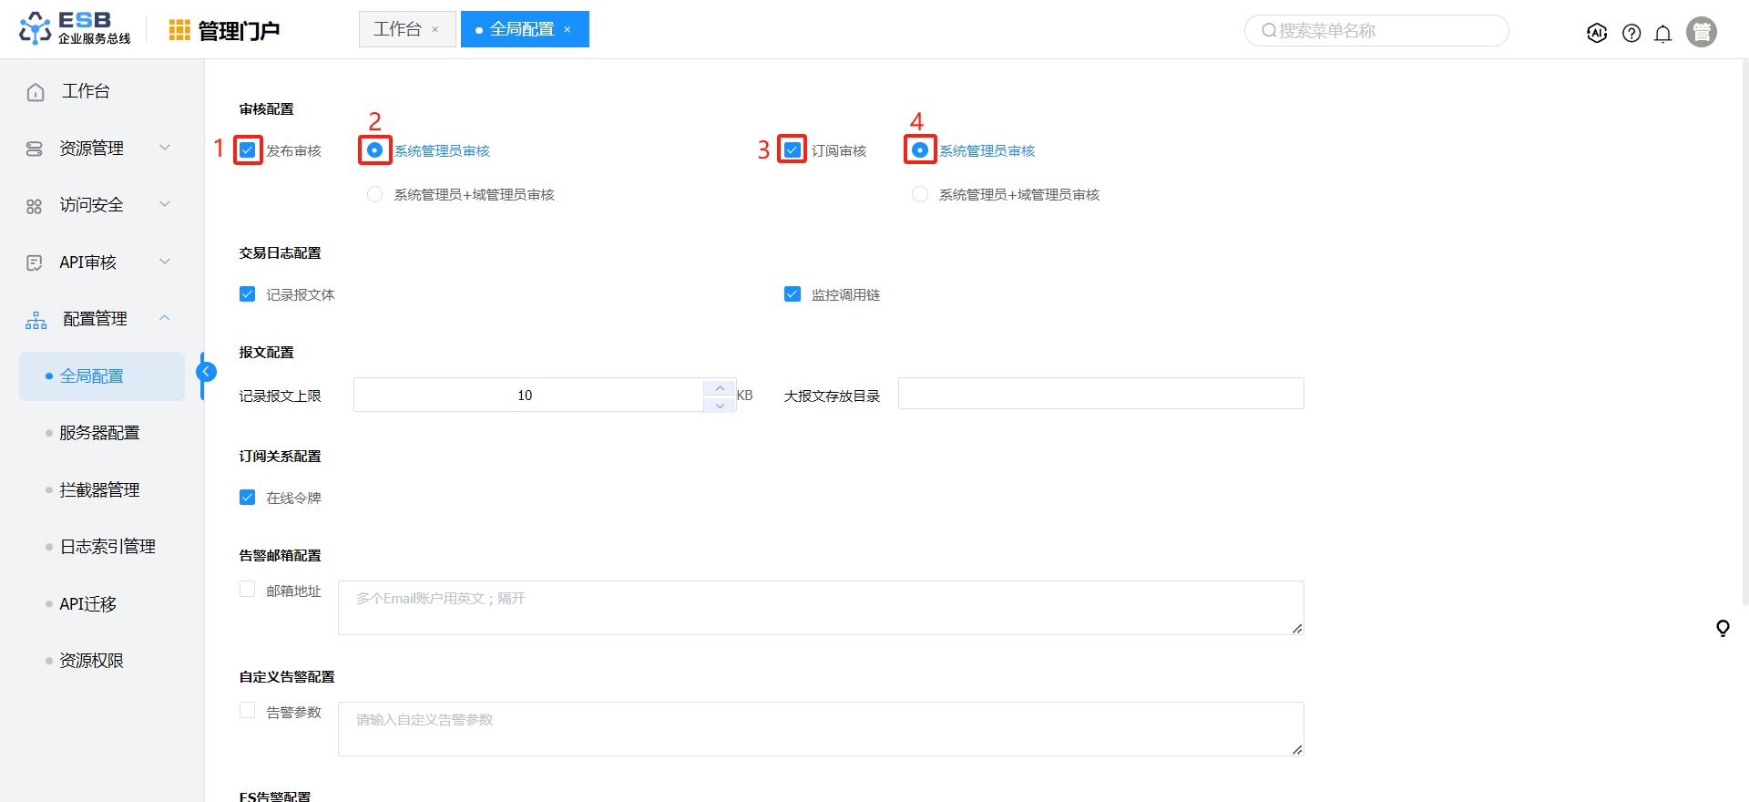Switch to the 工作台 tab
Viewport: 1749px width, 802px height.
(x=398, y=29)
